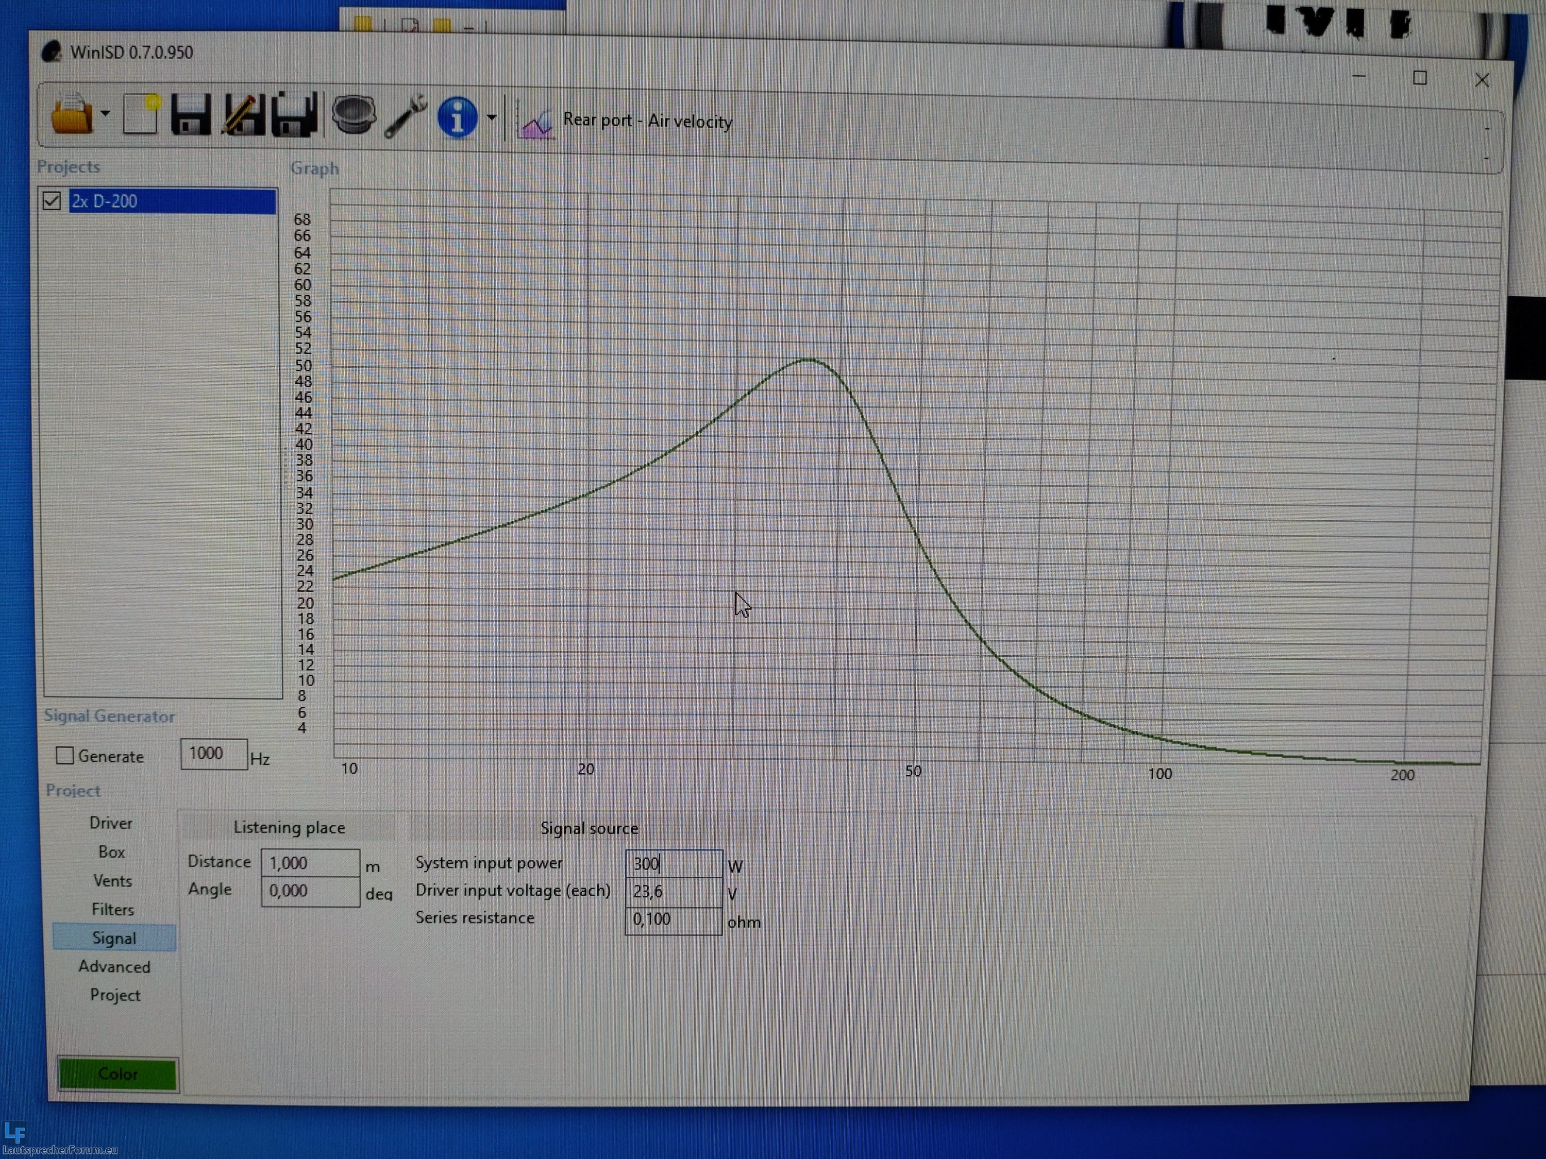Click the signal generator frequency Hz field
Viewport: 1546px width, 1159px height.
pyautogui.click(x=213, y=754)
